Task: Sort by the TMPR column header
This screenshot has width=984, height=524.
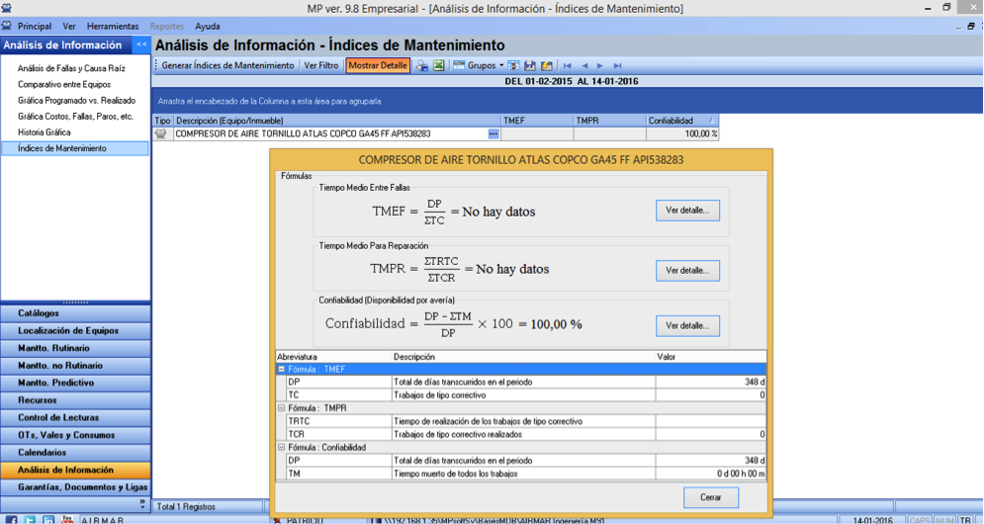Action: click(x=610, y=121)
